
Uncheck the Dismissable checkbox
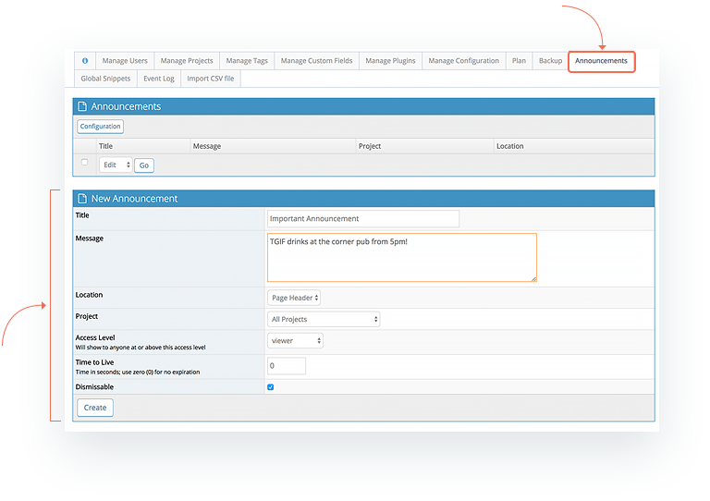270,387
